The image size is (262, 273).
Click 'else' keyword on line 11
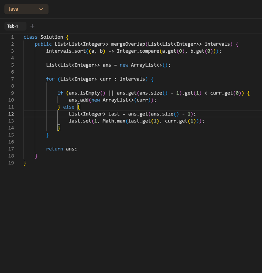pos(69,107)
